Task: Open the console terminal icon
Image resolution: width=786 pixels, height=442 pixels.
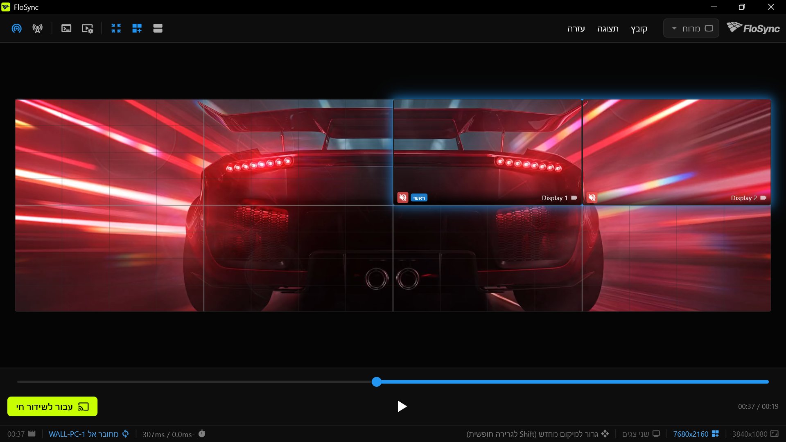Action: (x=66, y=28)
